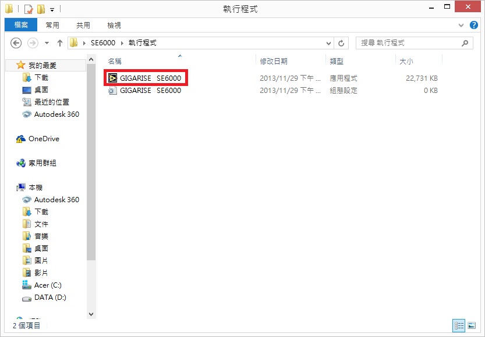Expand the address bar history dropdown

[x=328, y=43]
